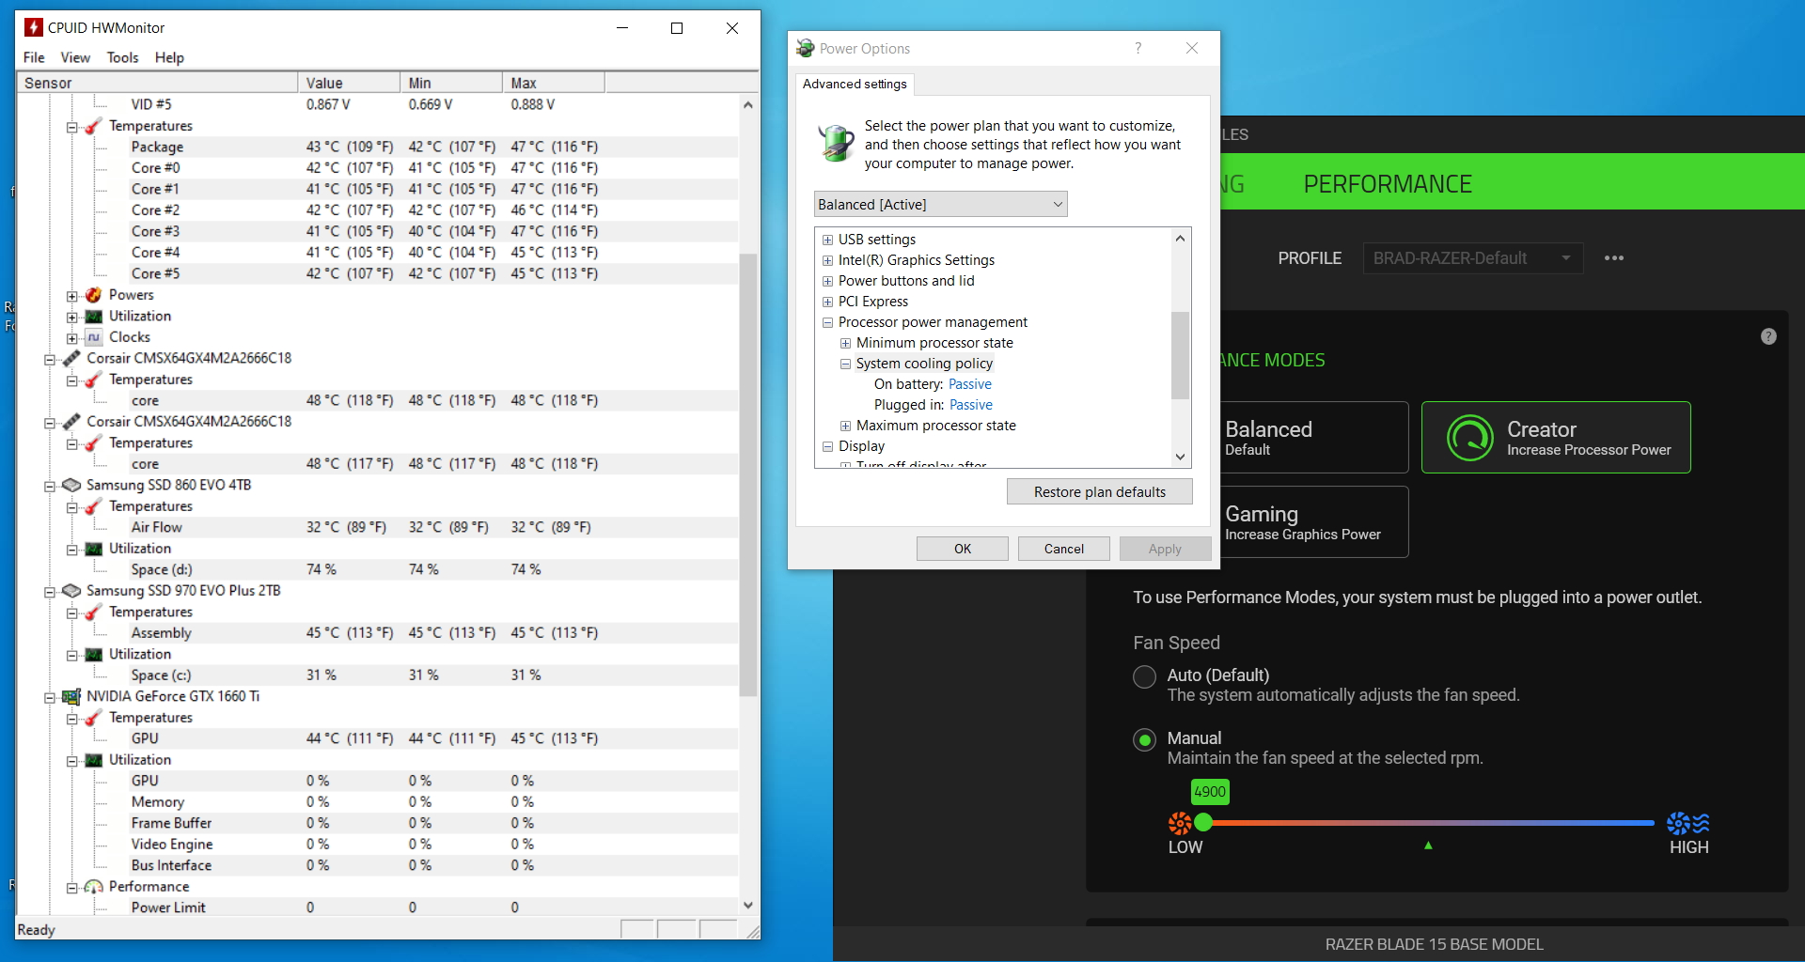This screenshot has height=962, width=1805.
Task: Open the File menu in HWMonitor
Action: (x=34, y=57)
